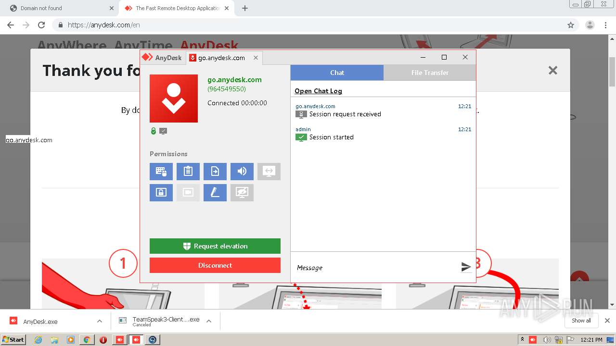Toggle file transfer permission icon
616x346 pixels.
[215, 171]
